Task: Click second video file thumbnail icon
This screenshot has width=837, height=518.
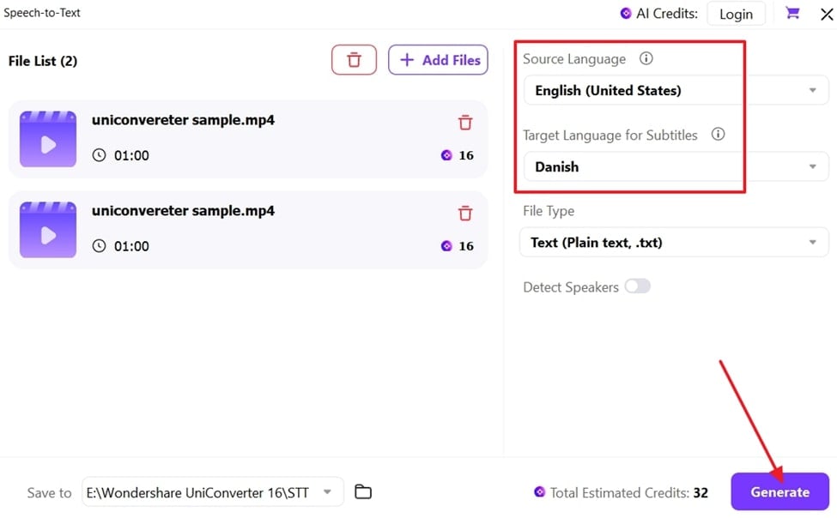Action: pyautogui.click(x=48, y=230)
